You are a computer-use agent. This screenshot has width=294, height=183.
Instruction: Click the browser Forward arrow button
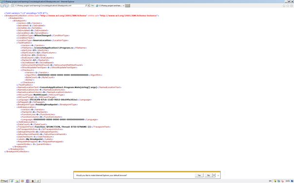point(7,6)
